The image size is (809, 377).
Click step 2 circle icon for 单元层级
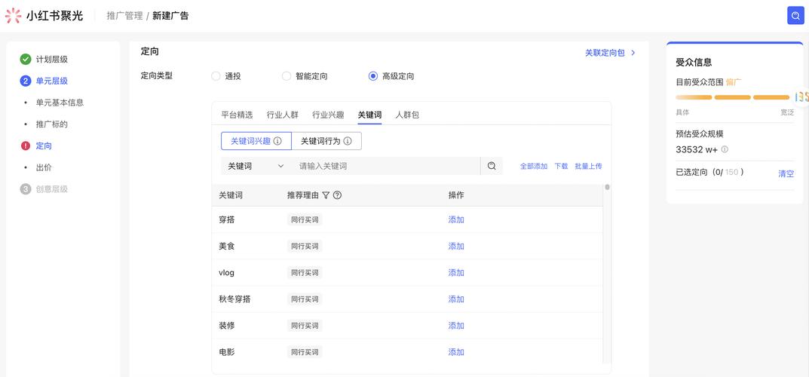pyautogui.click(x=26, y=81)
